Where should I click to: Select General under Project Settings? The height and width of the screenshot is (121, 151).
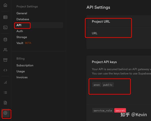[22, 13]
